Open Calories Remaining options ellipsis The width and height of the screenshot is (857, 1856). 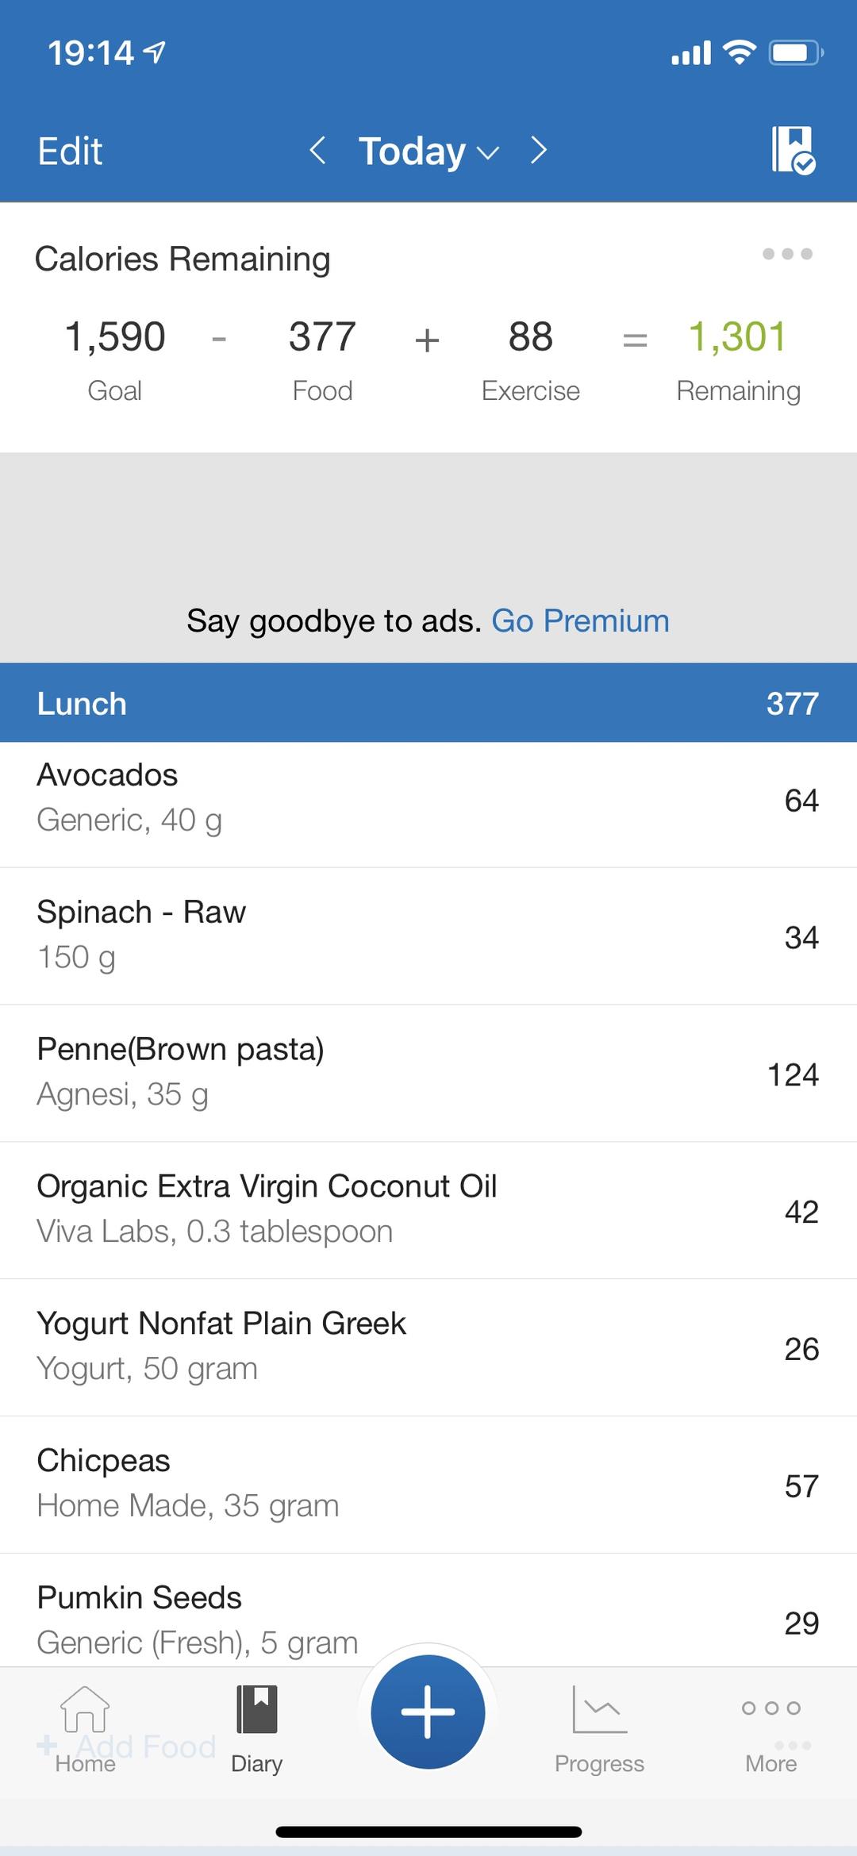(786, 254)
